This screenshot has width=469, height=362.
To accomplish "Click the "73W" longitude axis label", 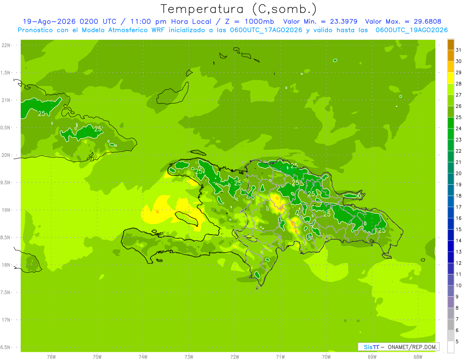I will 189,357.
